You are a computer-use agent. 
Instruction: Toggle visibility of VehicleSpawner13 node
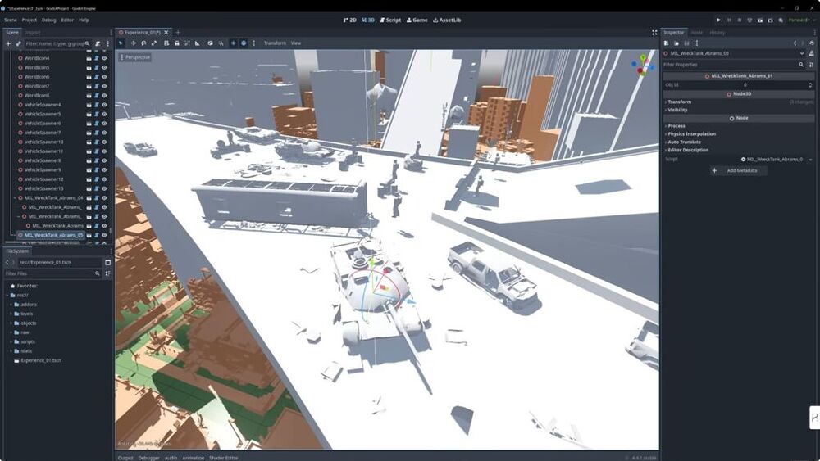coord(105,188)
